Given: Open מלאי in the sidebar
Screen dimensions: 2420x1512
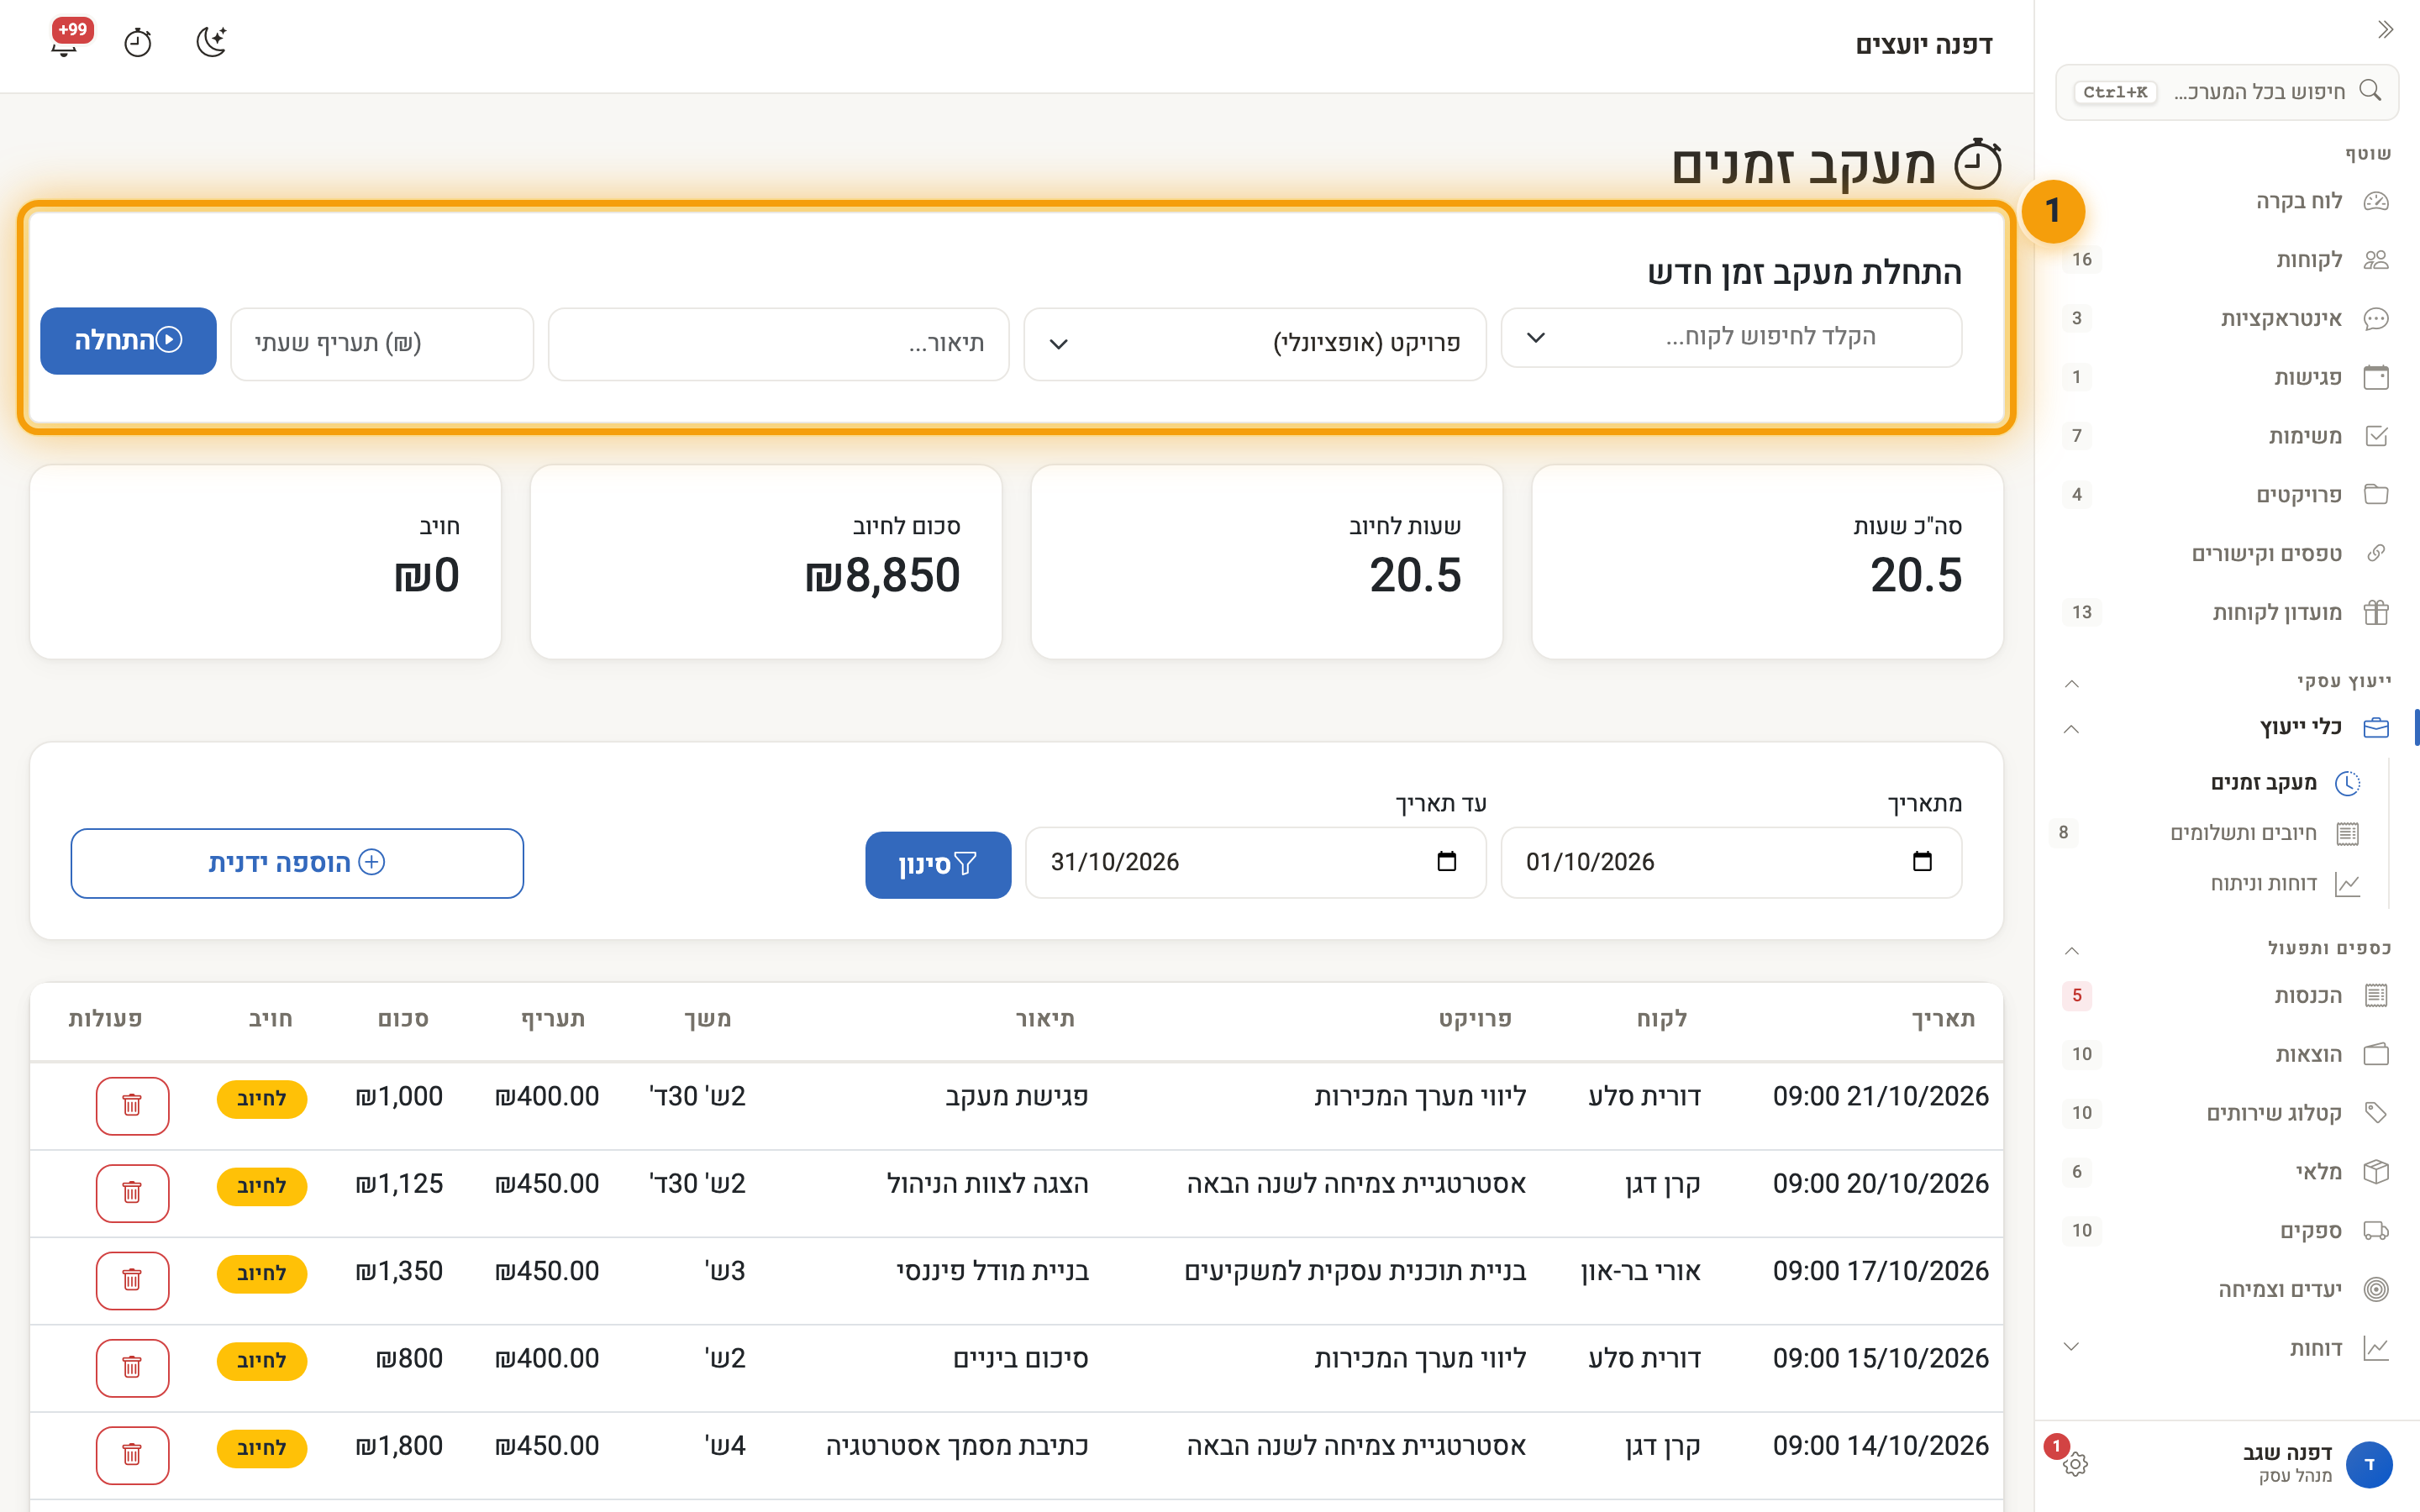Looking at the screenshot, I should [2226, 1172].
